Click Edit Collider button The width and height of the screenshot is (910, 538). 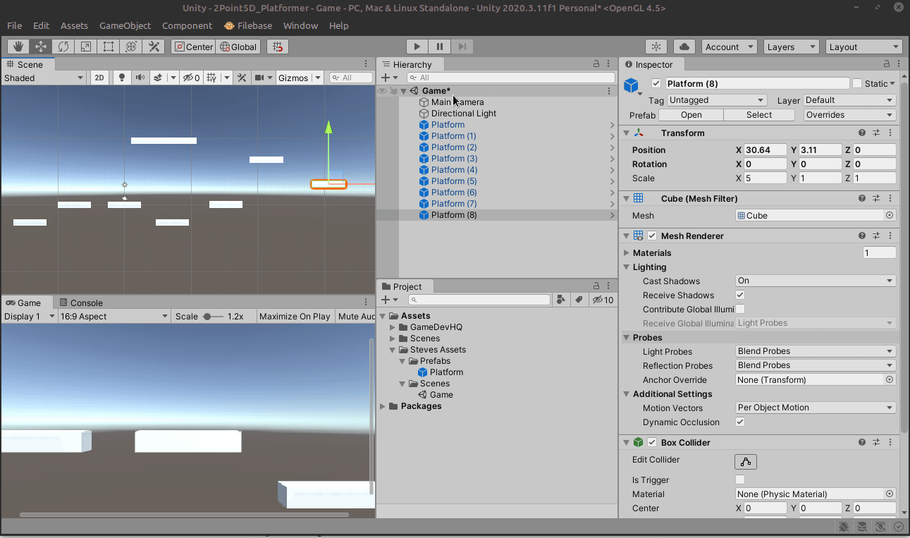pos(746,462)
